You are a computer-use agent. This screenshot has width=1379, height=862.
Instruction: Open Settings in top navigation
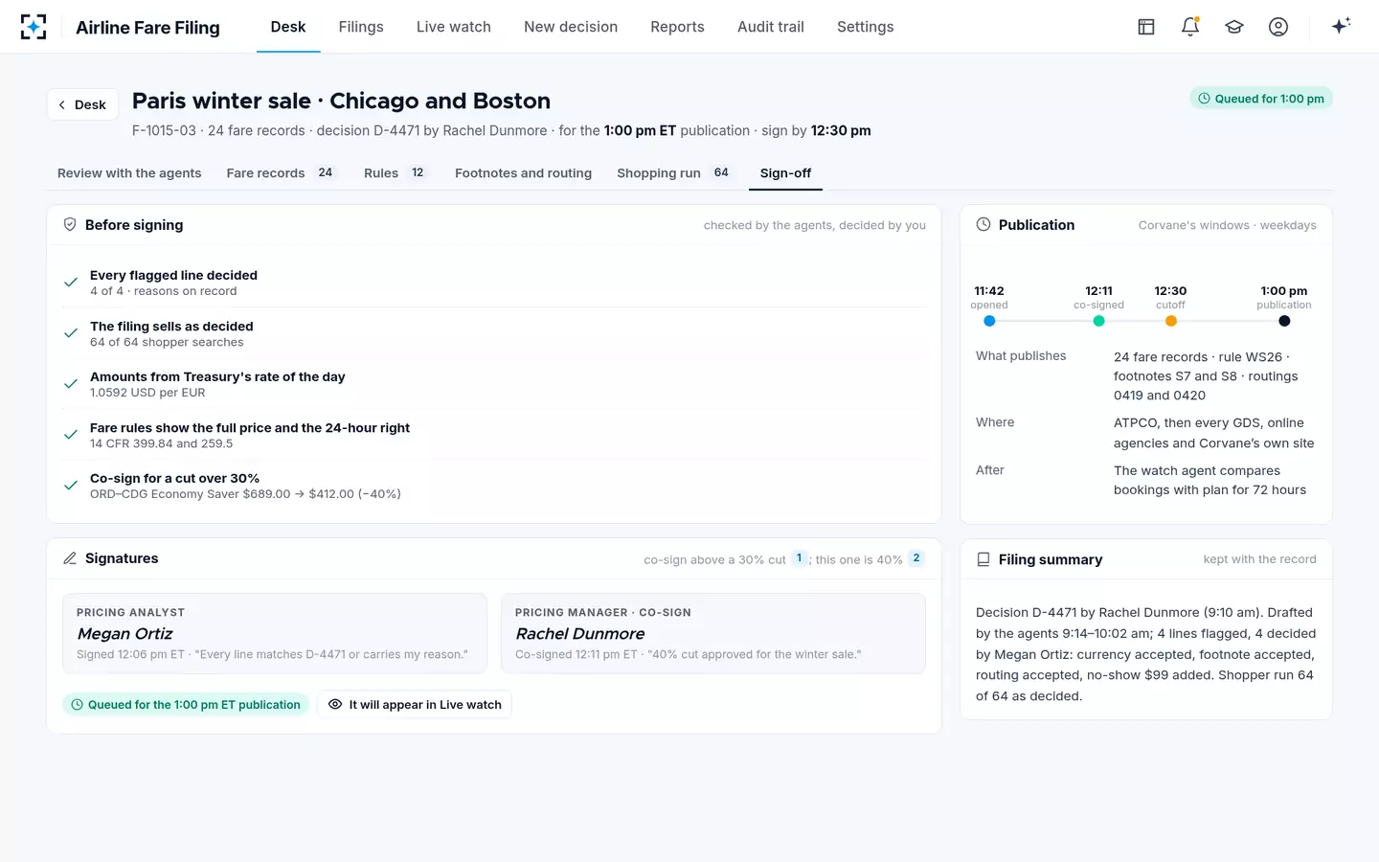click(866, 27)
